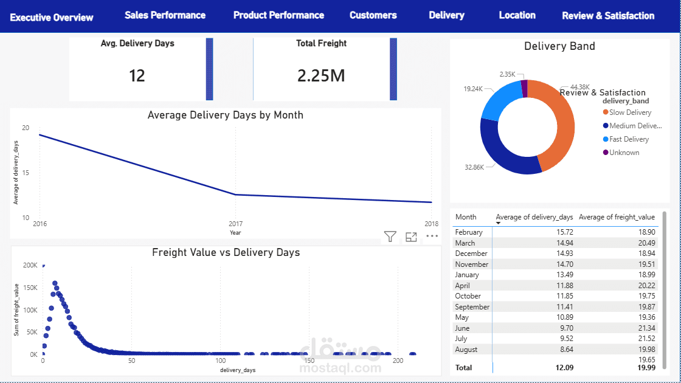Screen dimensions: 681x383
Task: Select the February row in table
Action: [555, 232]
